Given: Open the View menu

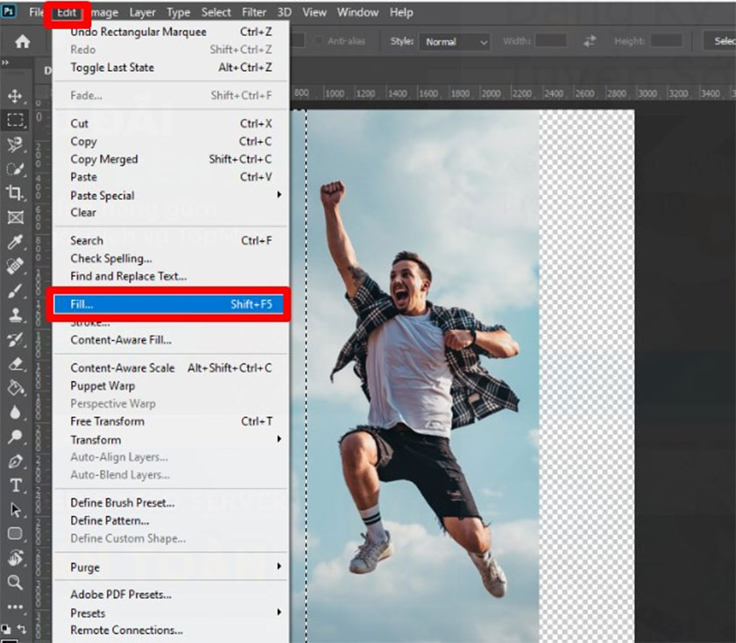Looking at the screenshot, I should (x=314, y=12).
